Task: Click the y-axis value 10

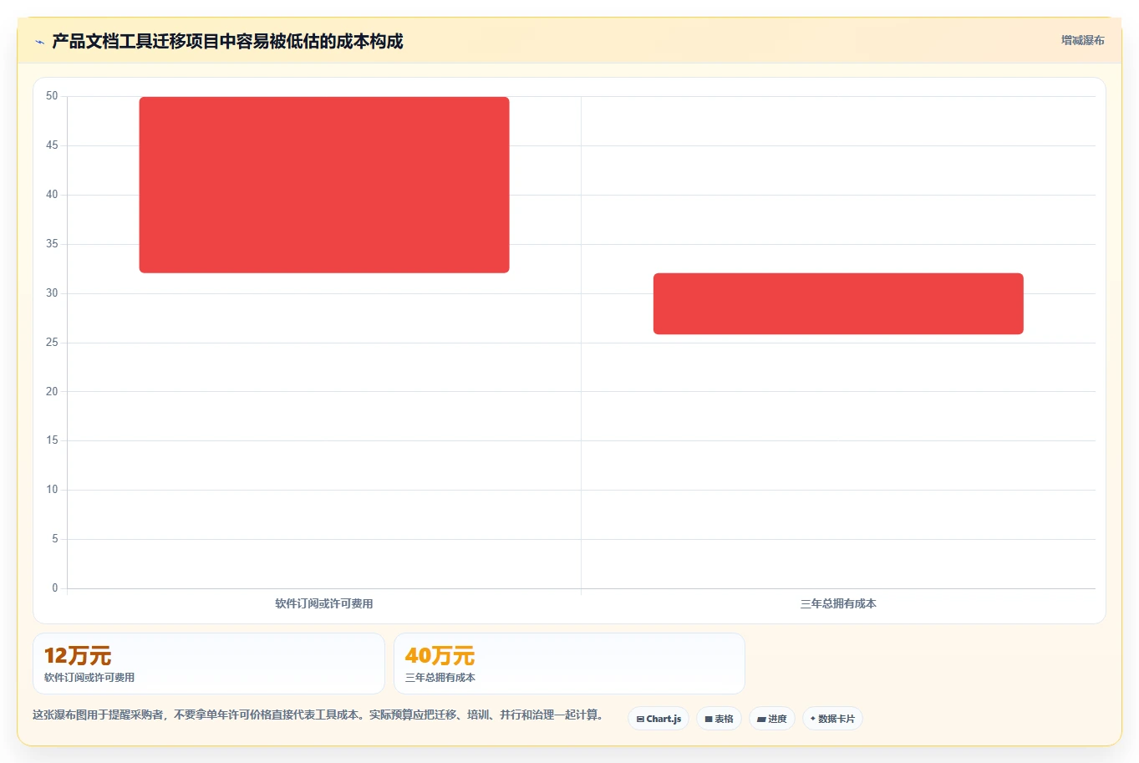Action: tap(52, 490)
